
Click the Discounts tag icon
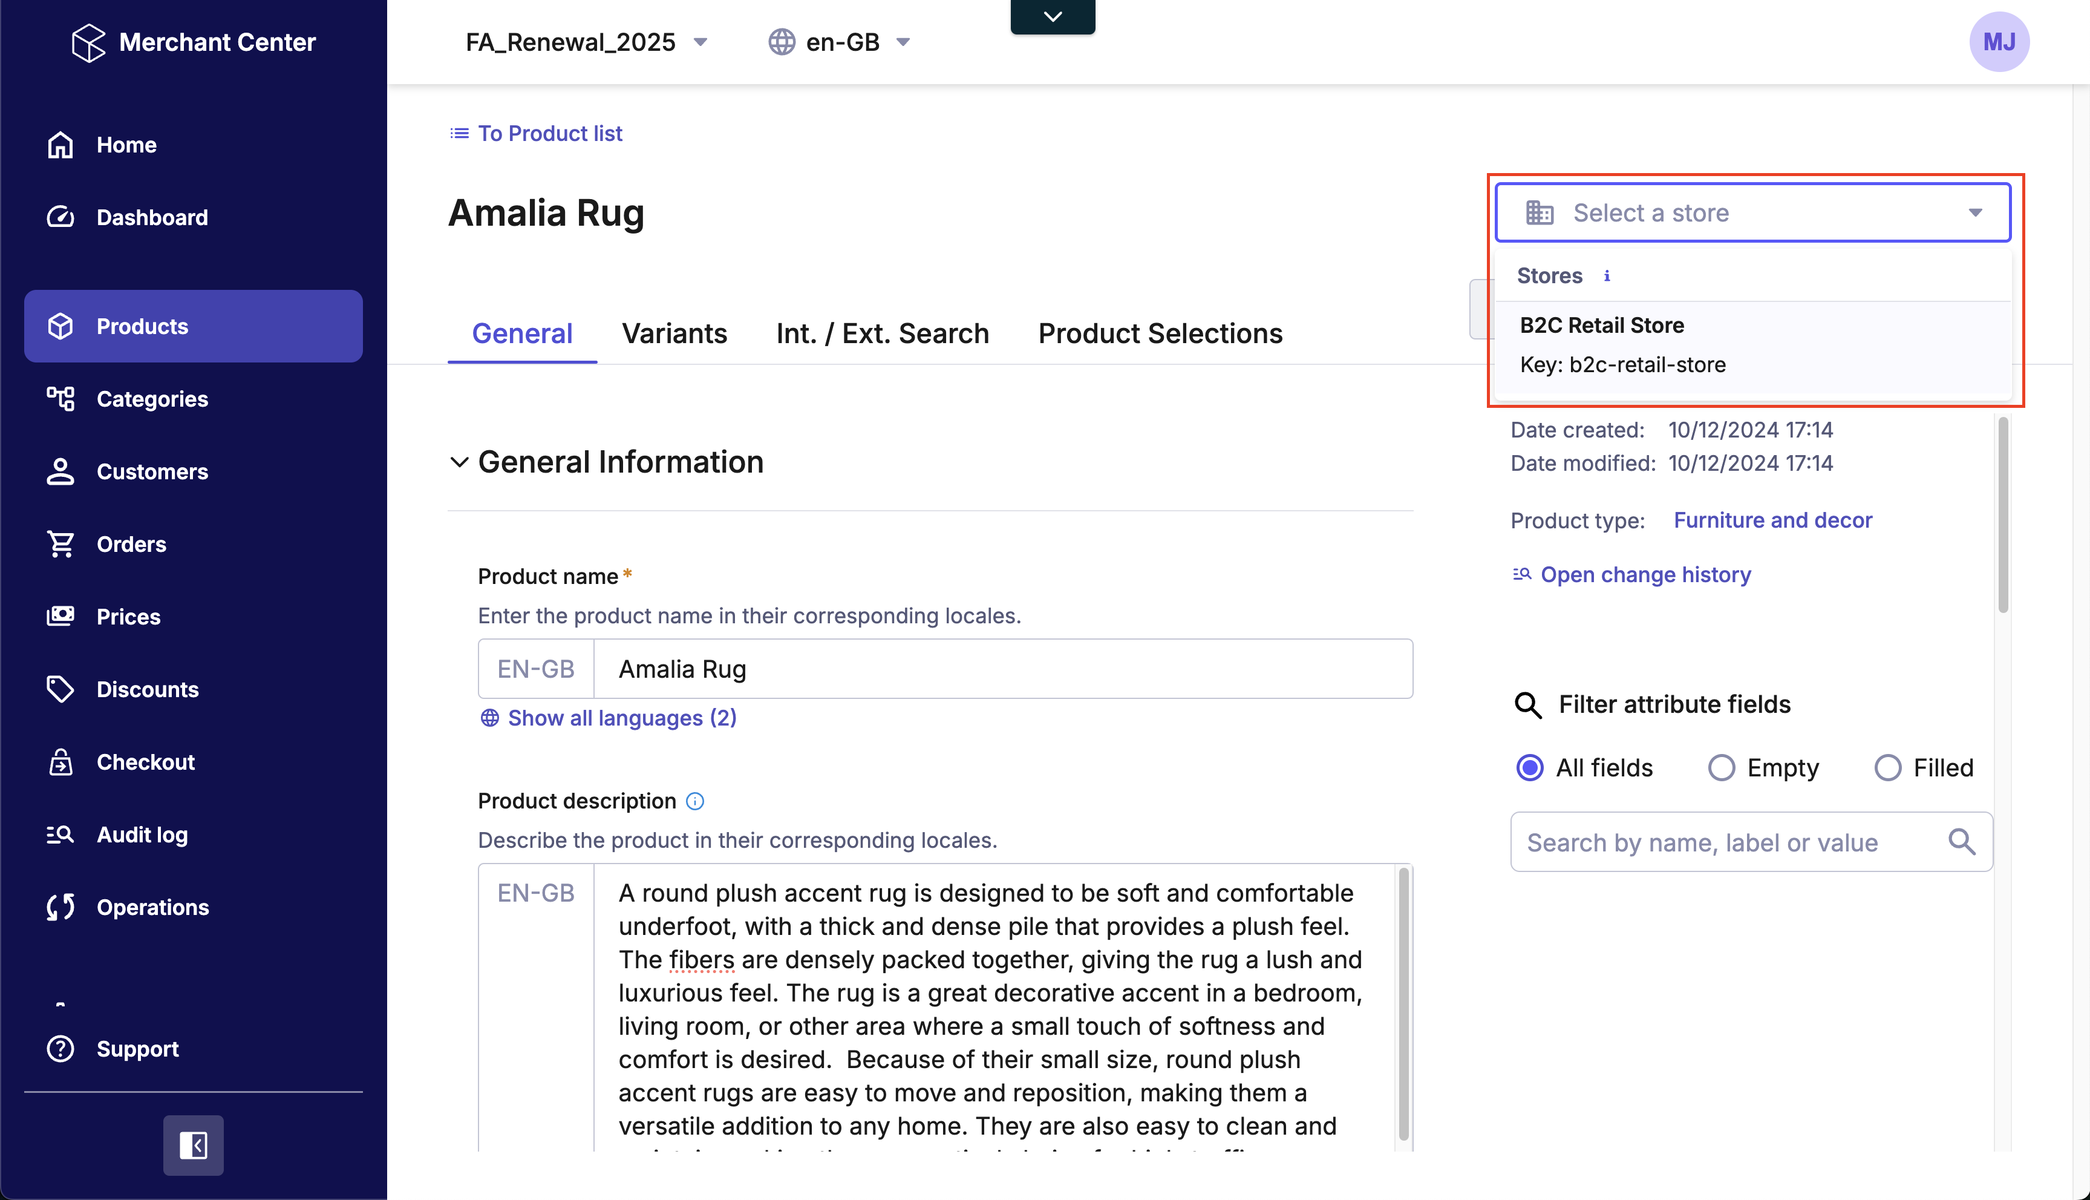pos(60,689)
